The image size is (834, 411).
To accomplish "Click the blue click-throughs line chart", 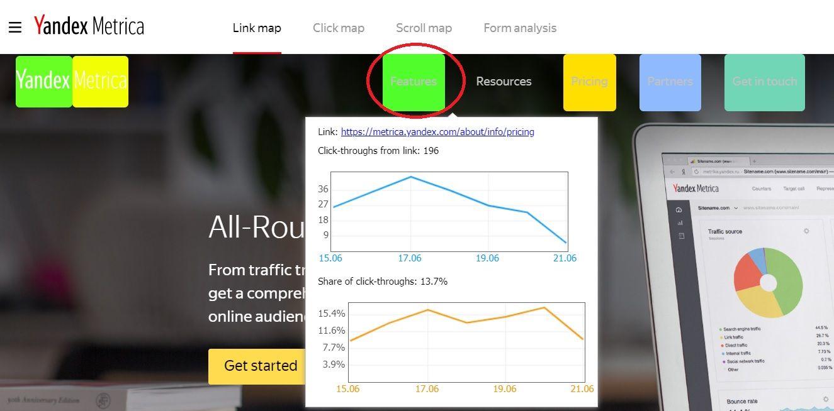I will point(449,211).
